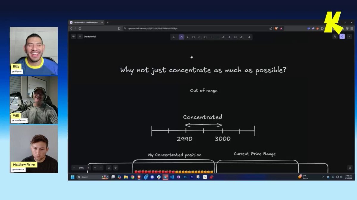This screenshot has width=357, height=200.
Task: Start presentation mode from bottom bar
Action: (x=116, y=168)
